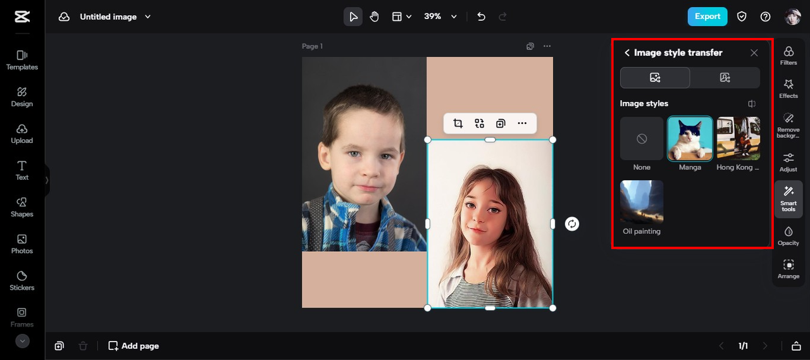810x360 pixels.
Task: Click the Export button
Action: pyautogui.click(x=707, y=16)
